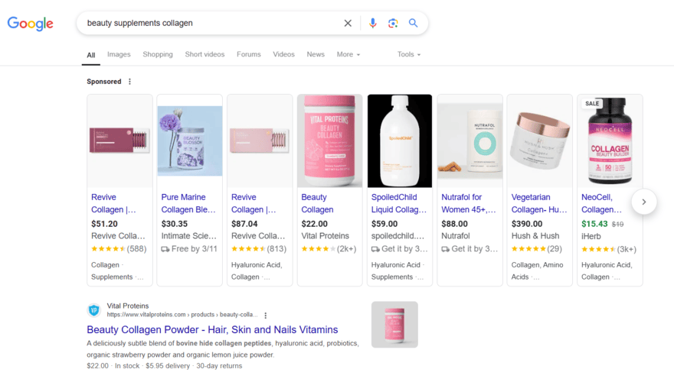Open Vegetarian Collagen Hush & Hush link
674x382 pixels.
(x=539, y=203)
